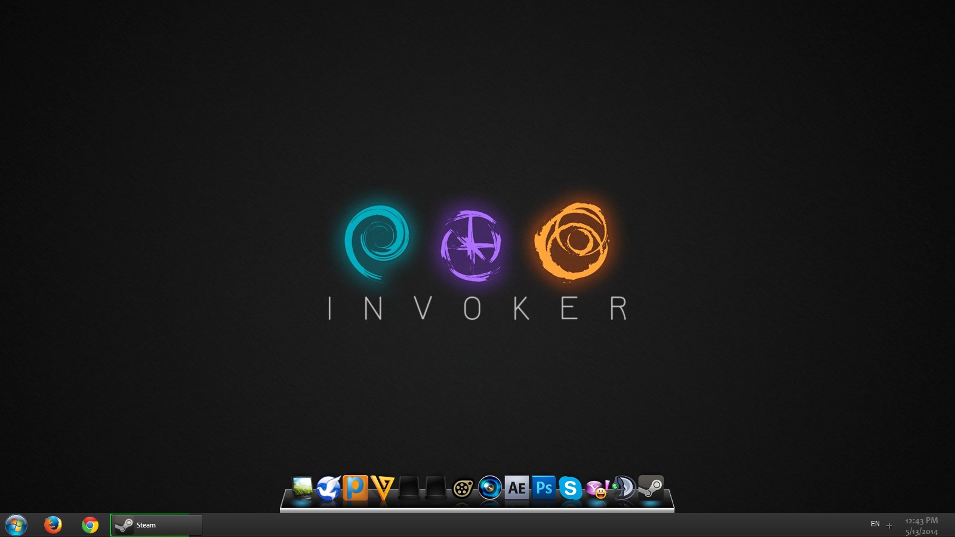Open Yahoo Messenger from the dock
The image size is (955, 537).
click(597, 489)
